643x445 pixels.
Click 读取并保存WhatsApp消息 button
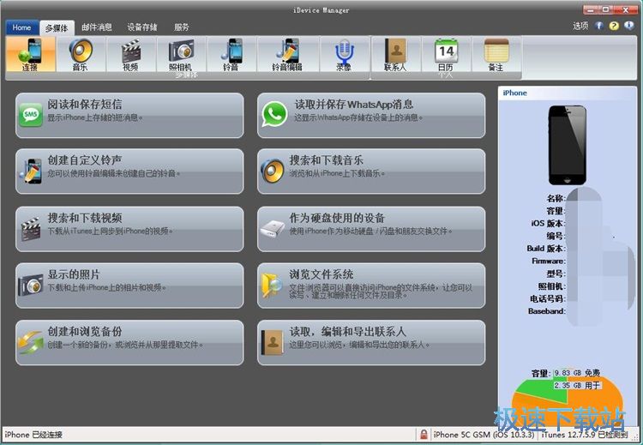click(371, 115)
